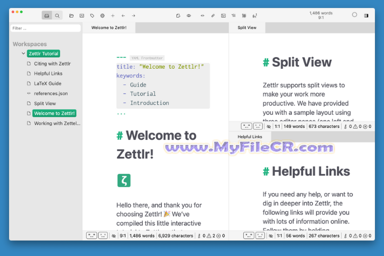384x256 pixels.
Task: Click the Welcome to Zettlr! heading
Action: [x=157, y=145]
